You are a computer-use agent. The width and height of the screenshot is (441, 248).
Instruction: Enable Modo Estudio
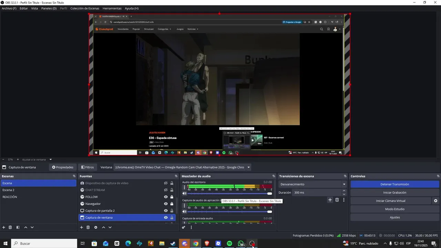[394, 209]
